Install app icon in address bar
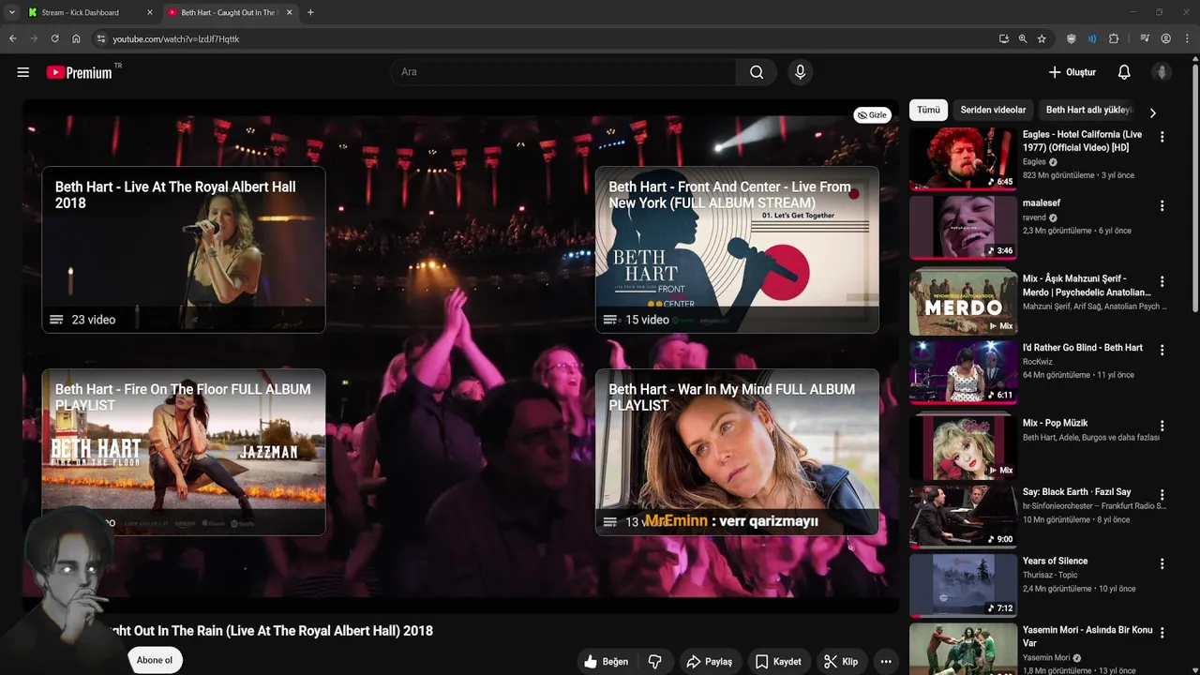 (1004, 38)
